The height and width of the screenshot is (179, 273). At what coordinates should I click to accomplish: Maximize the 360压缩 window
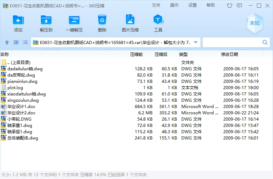coord(259,6)
